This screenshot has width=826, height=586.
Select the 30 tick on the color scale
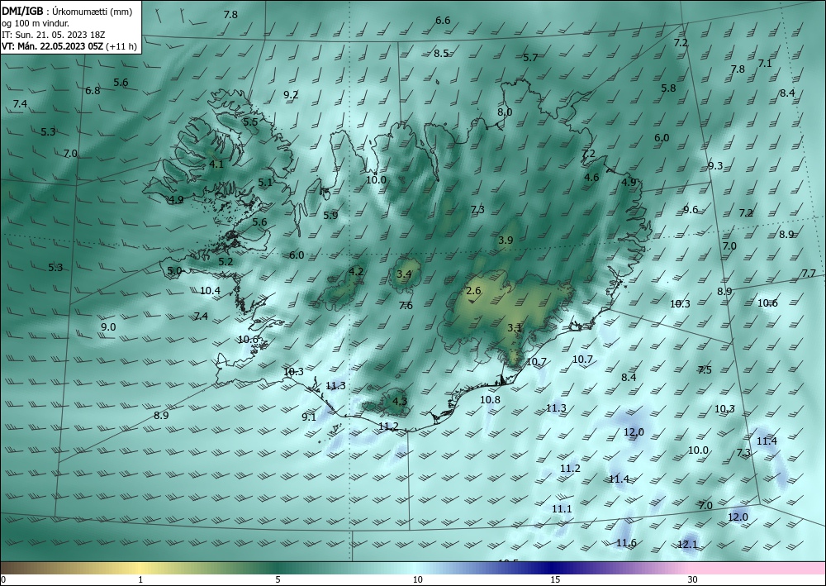[693, 579]
